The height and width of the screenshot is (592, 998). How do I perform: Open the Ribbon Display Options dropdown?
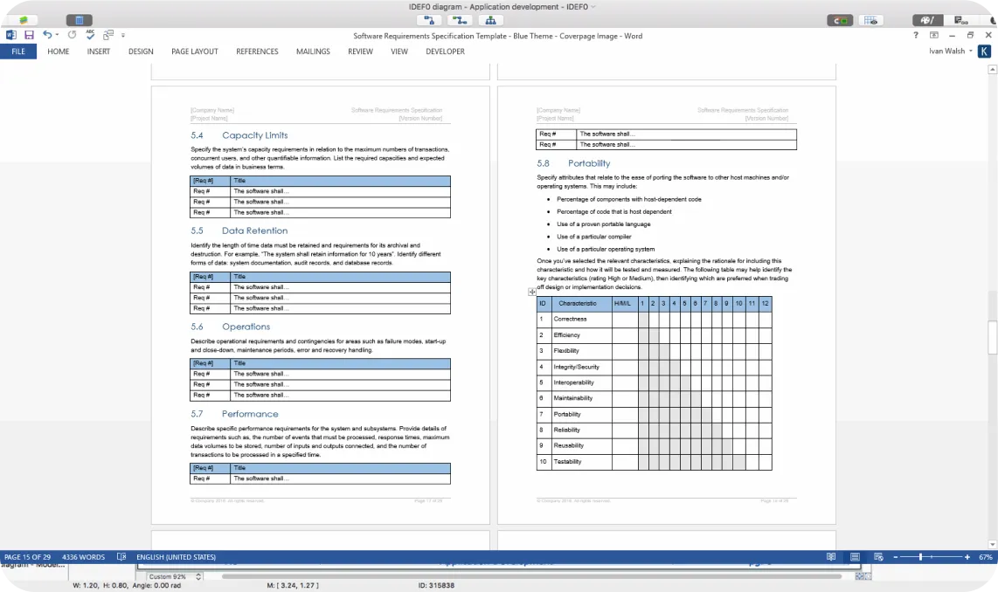point(934,35)
